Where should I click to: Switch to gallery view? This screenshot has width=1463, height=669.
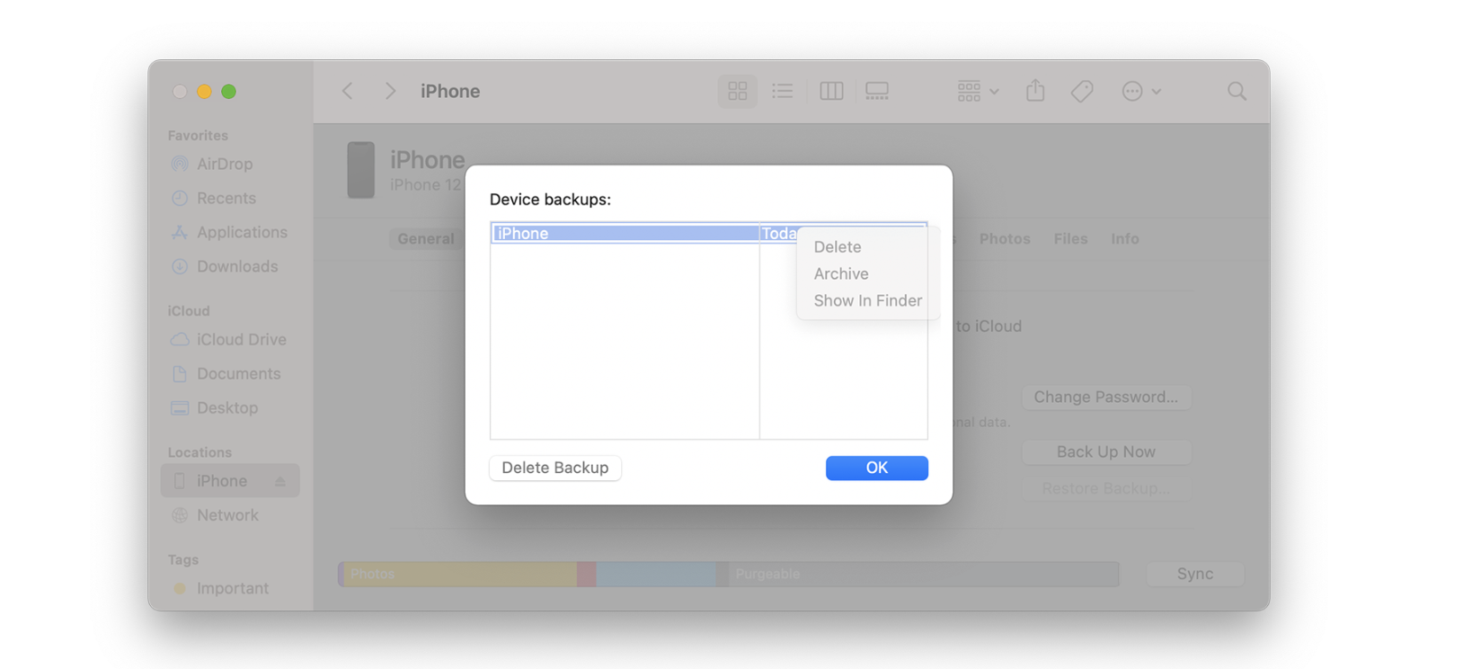pos(877,91)
